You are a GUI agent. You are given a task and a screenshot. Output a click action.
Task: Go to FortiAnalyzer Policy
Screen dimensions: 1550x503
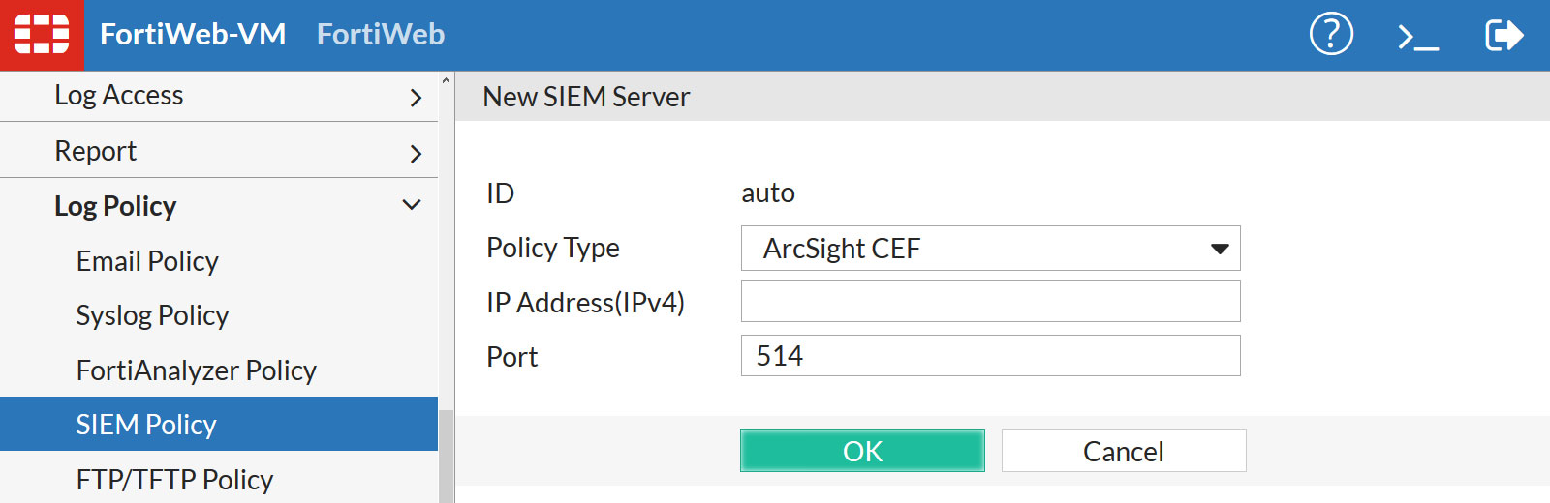click(196, 370)
